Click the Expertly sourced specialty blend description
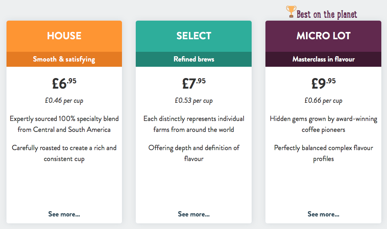Image resolution: width=387 pixels, height=229 pixels. click(64, 124)
